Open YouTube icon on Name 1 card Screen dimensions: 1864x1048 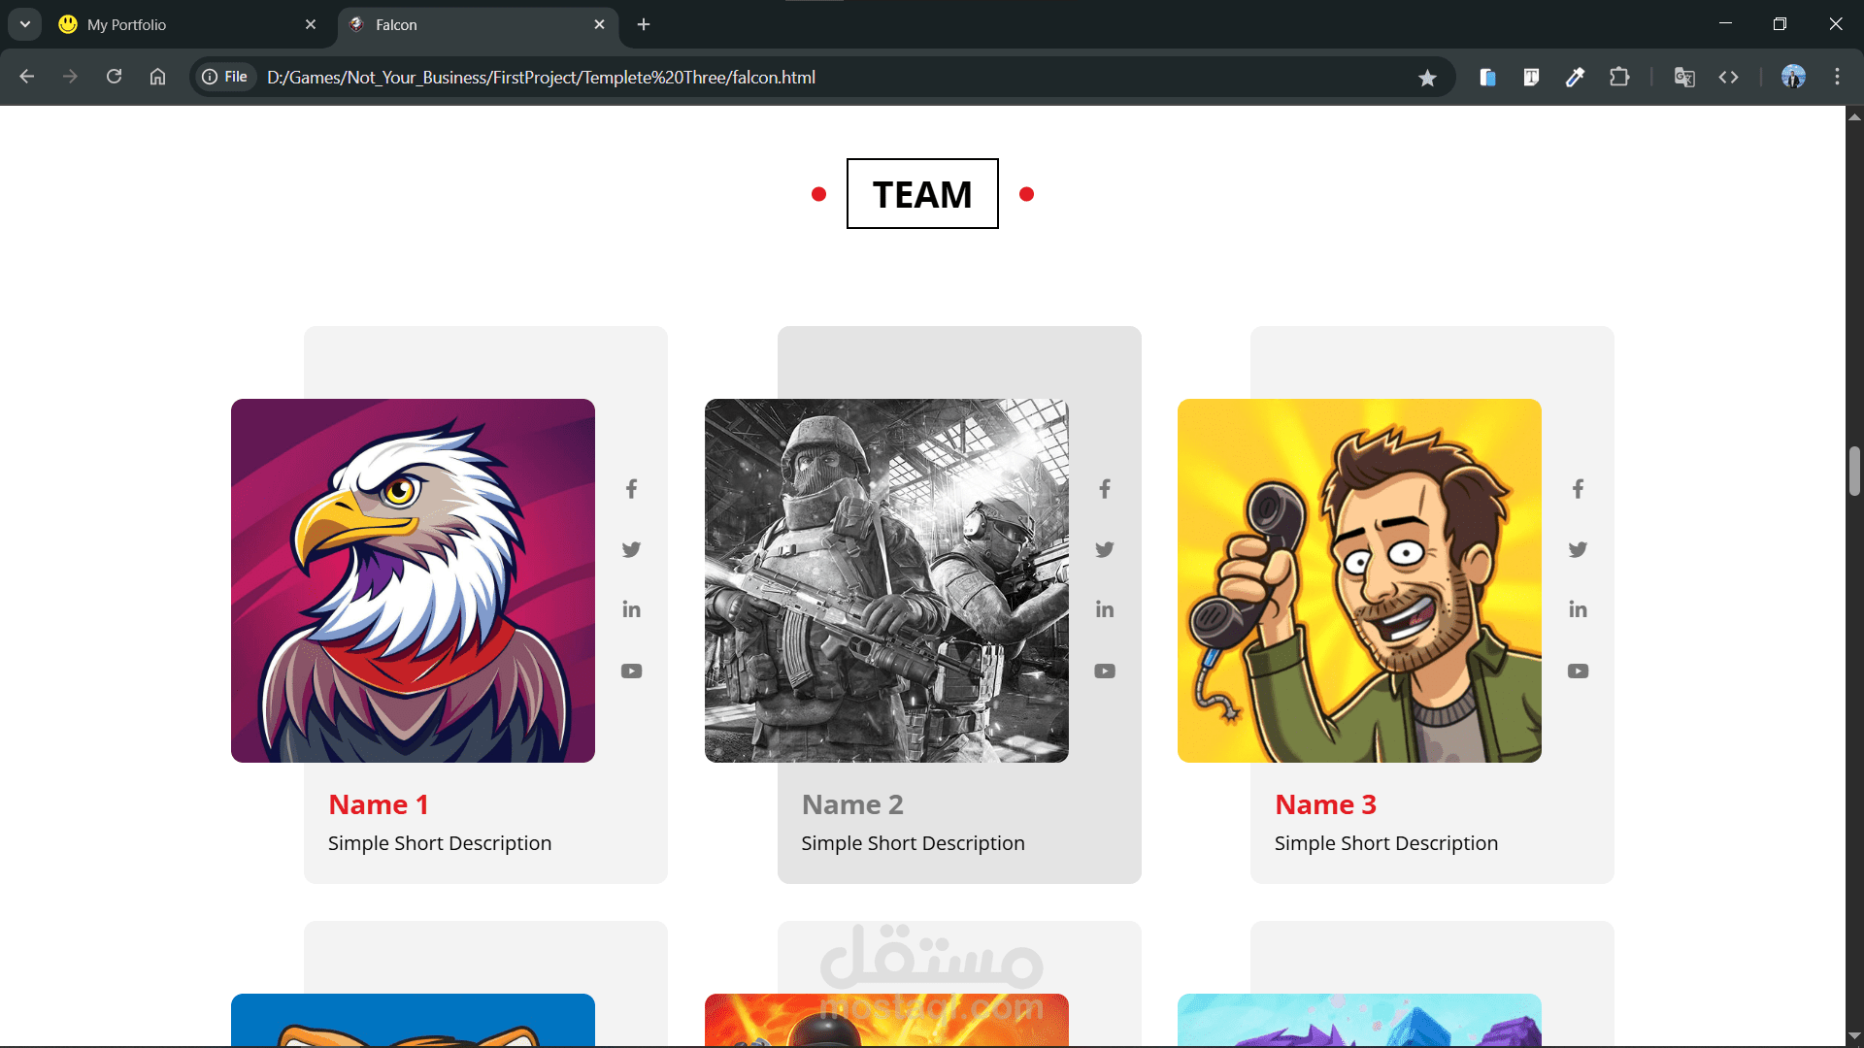631,671
